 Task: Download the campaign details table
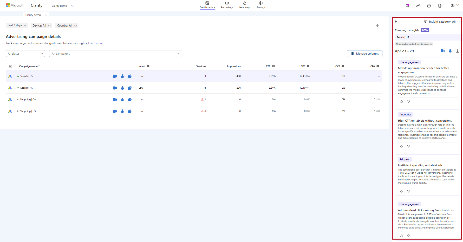377,25
